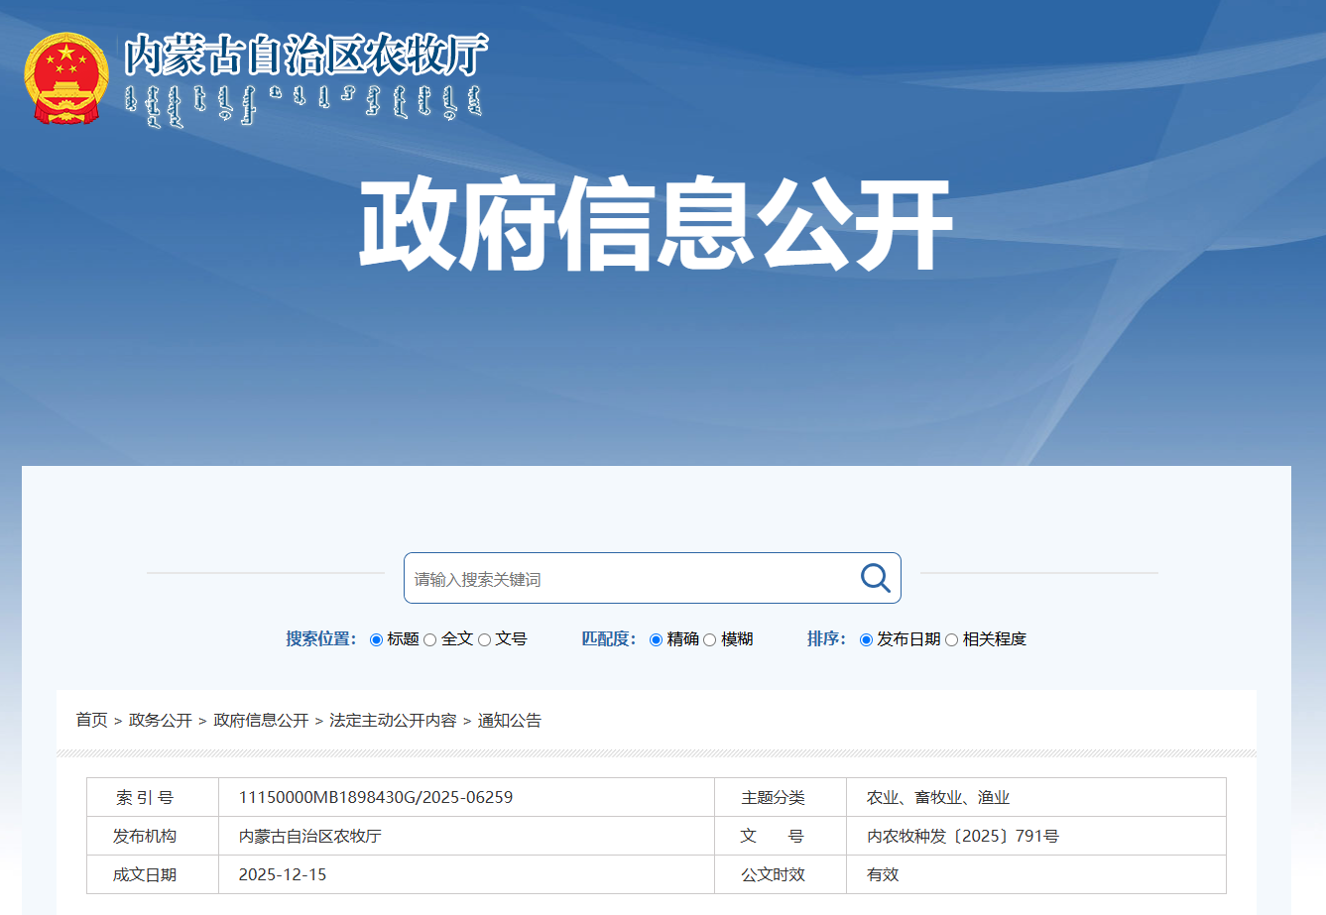Image resolution: width=1326 pixels, height=915 pixels.
Task: Choose 文号 as search position
Action: (485, 639)
